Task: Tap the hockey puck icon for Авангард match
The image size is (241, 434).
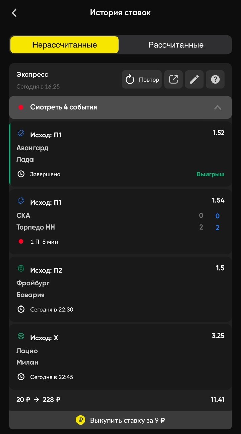Action: click(21, 134)
